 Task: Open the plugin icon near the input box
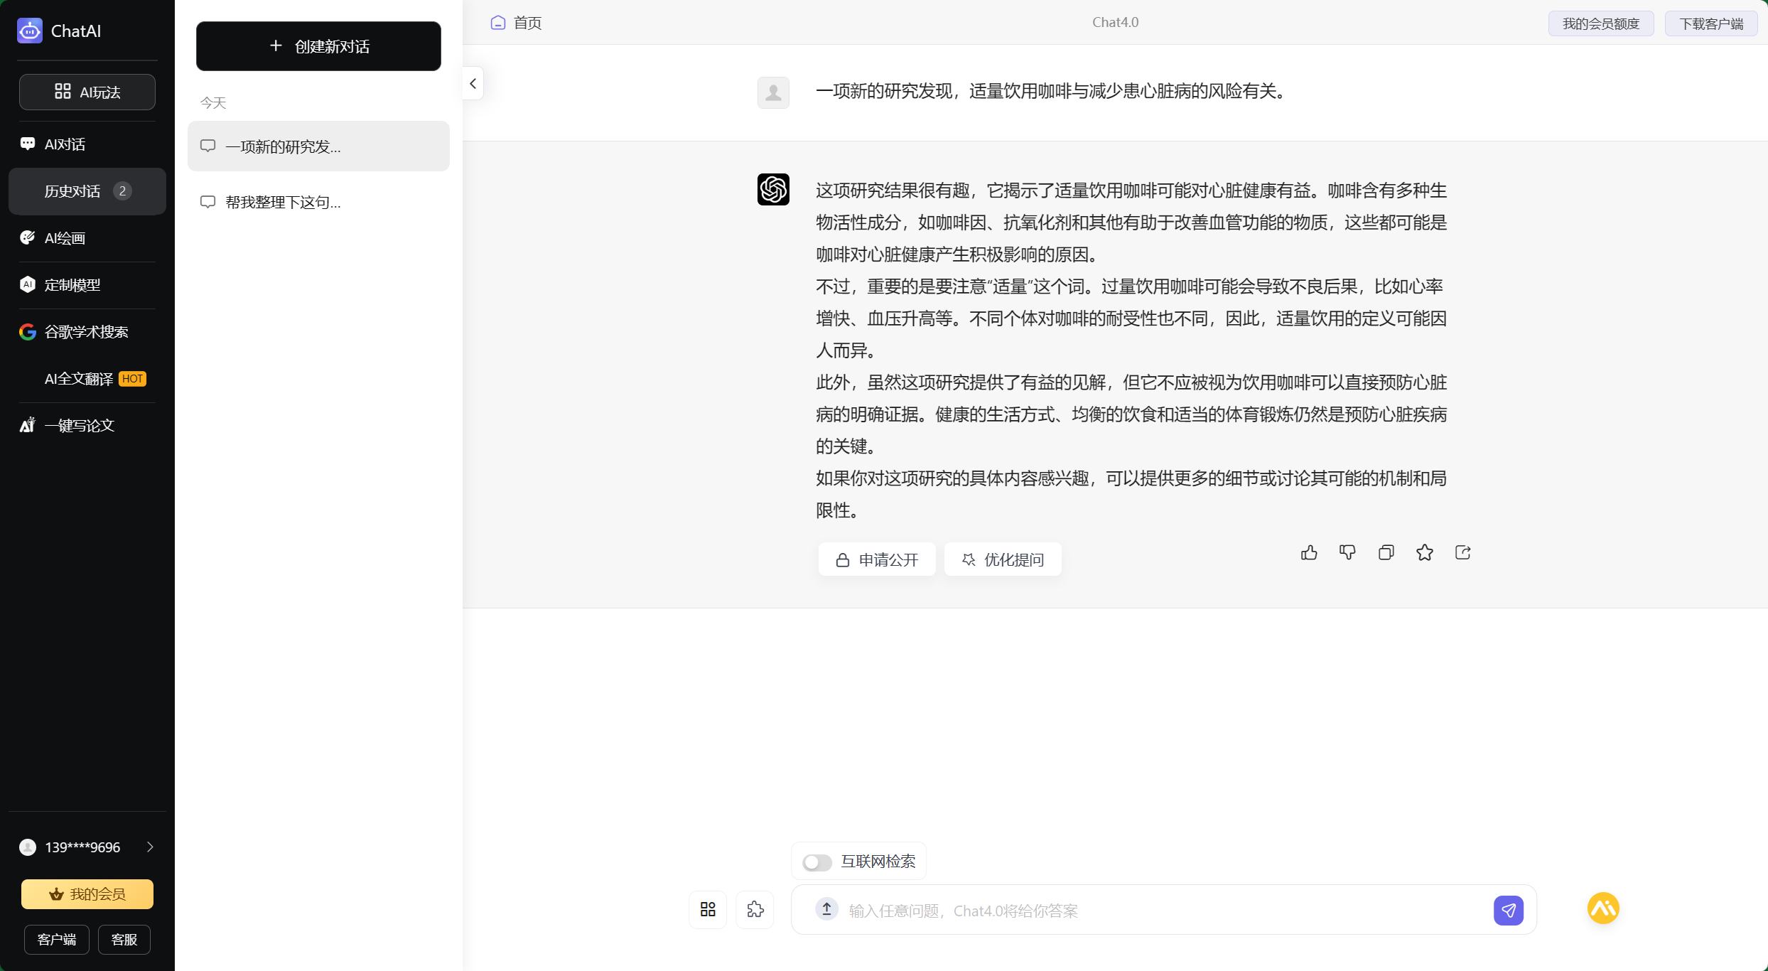(755, 910)
